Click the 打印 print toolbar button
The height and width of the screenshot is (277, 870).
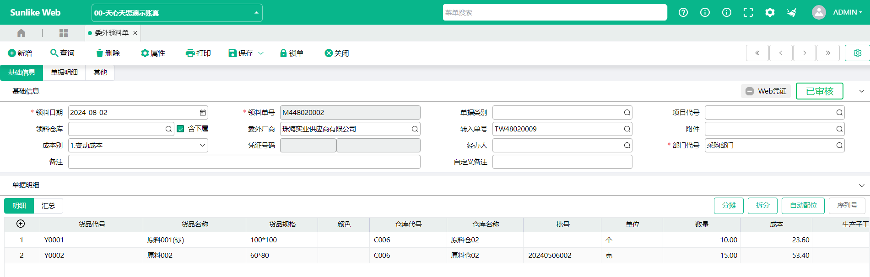tap(198, 53)
